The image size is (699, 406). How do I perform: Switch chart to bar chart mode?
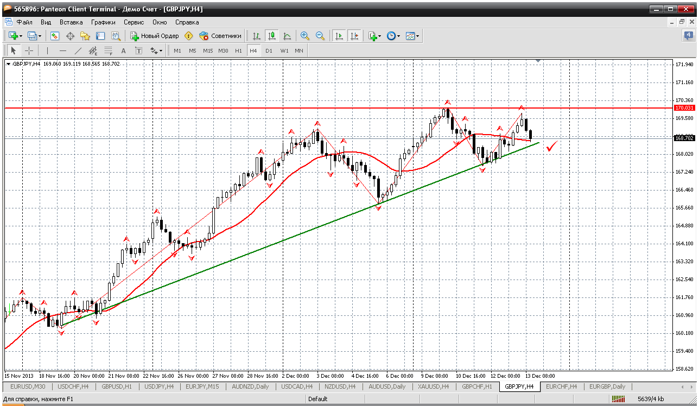point(256,36)
